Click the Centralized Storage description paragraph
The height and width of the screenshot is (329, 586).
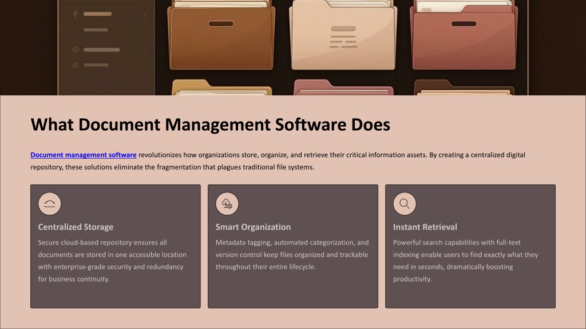click(112, 260)
